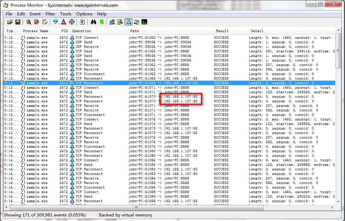Click the Process Monitor title bar icon
Screen dimensions: 345x221
(6, 5)
